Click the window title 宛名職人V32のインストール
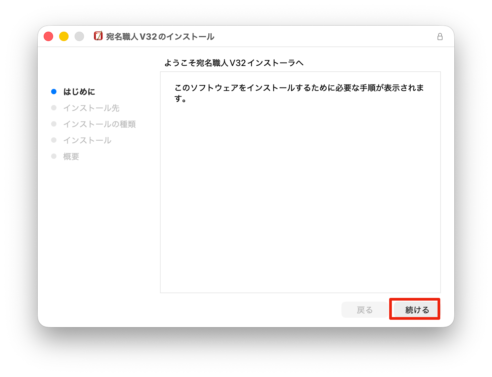The image size is (492, 377). (160, 37)
